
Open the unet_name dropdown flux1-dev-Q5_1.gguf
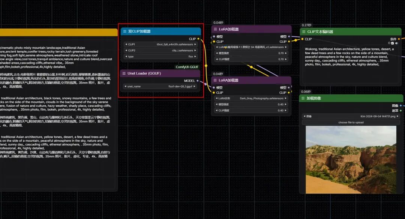(160, 87)
